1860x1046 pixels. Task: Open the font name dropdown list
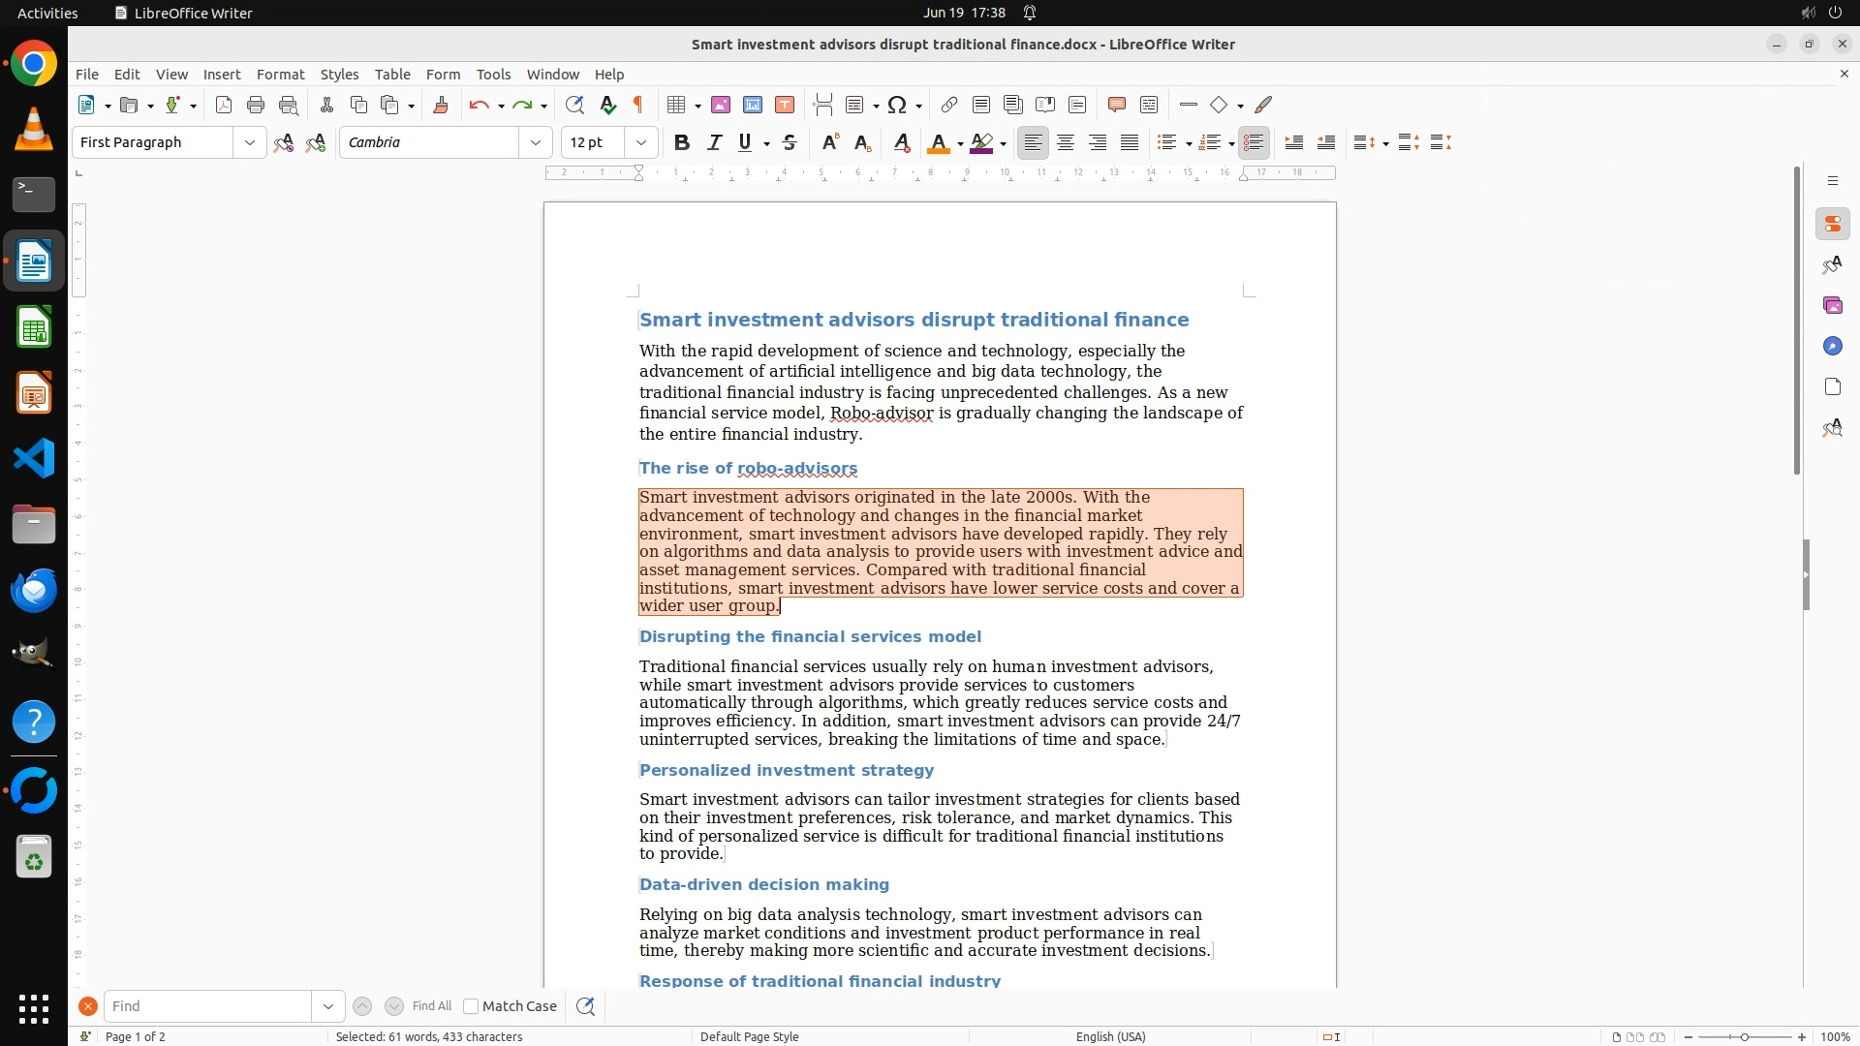[536, 142]
